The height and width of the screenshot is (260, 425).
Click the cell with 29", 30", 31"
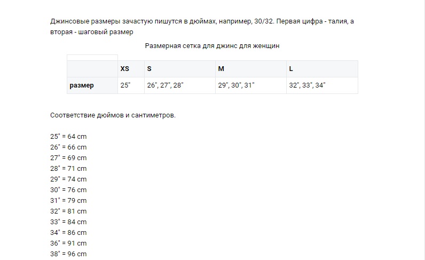pos(250,85)
